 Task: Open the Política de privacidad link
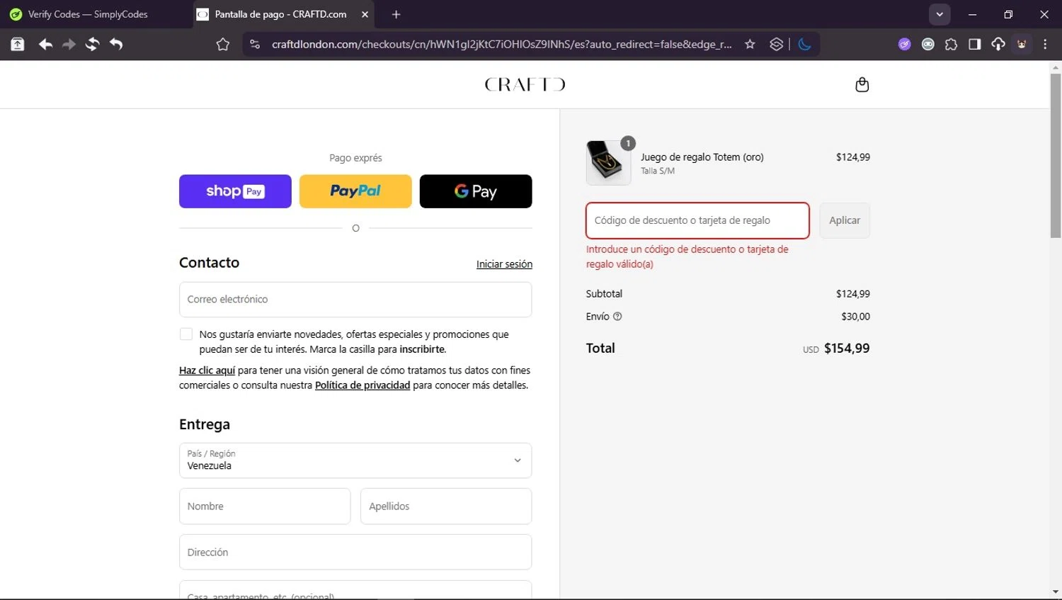[362, 385]
